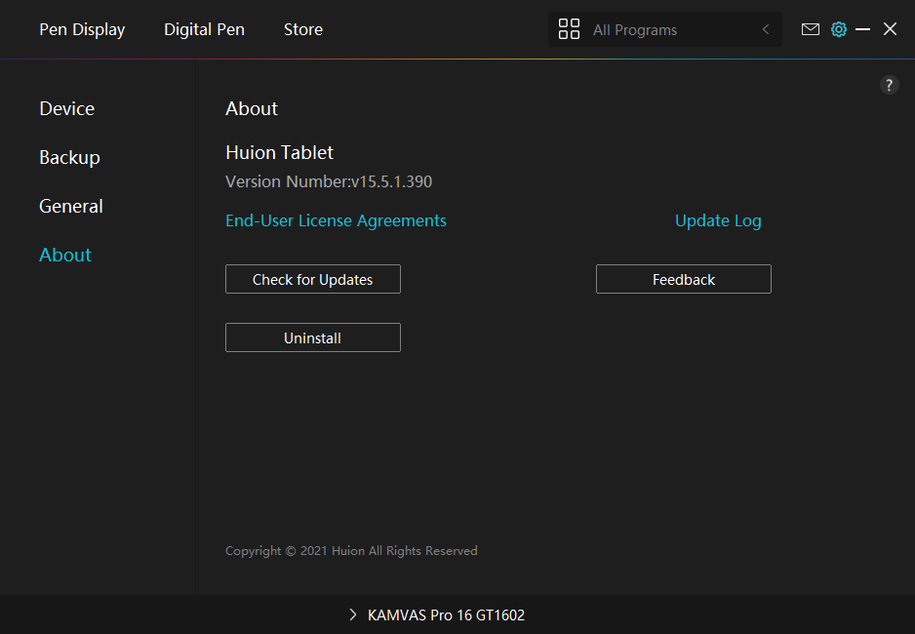The image size is (915, 634).
Task: Switch to the Pen Display tab
Action: point(82,29)
